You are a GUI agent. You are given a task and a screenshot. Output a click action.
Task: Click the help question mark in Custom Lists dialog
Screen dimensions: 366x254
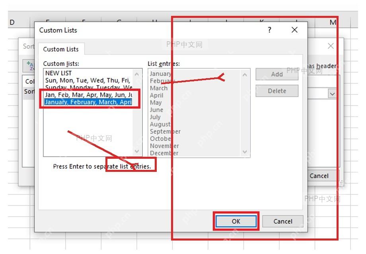pyautogui.click(x=270, y=30)
